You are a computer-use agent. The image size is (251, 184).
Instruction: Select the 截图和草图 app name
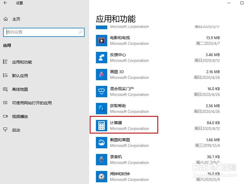120,140
